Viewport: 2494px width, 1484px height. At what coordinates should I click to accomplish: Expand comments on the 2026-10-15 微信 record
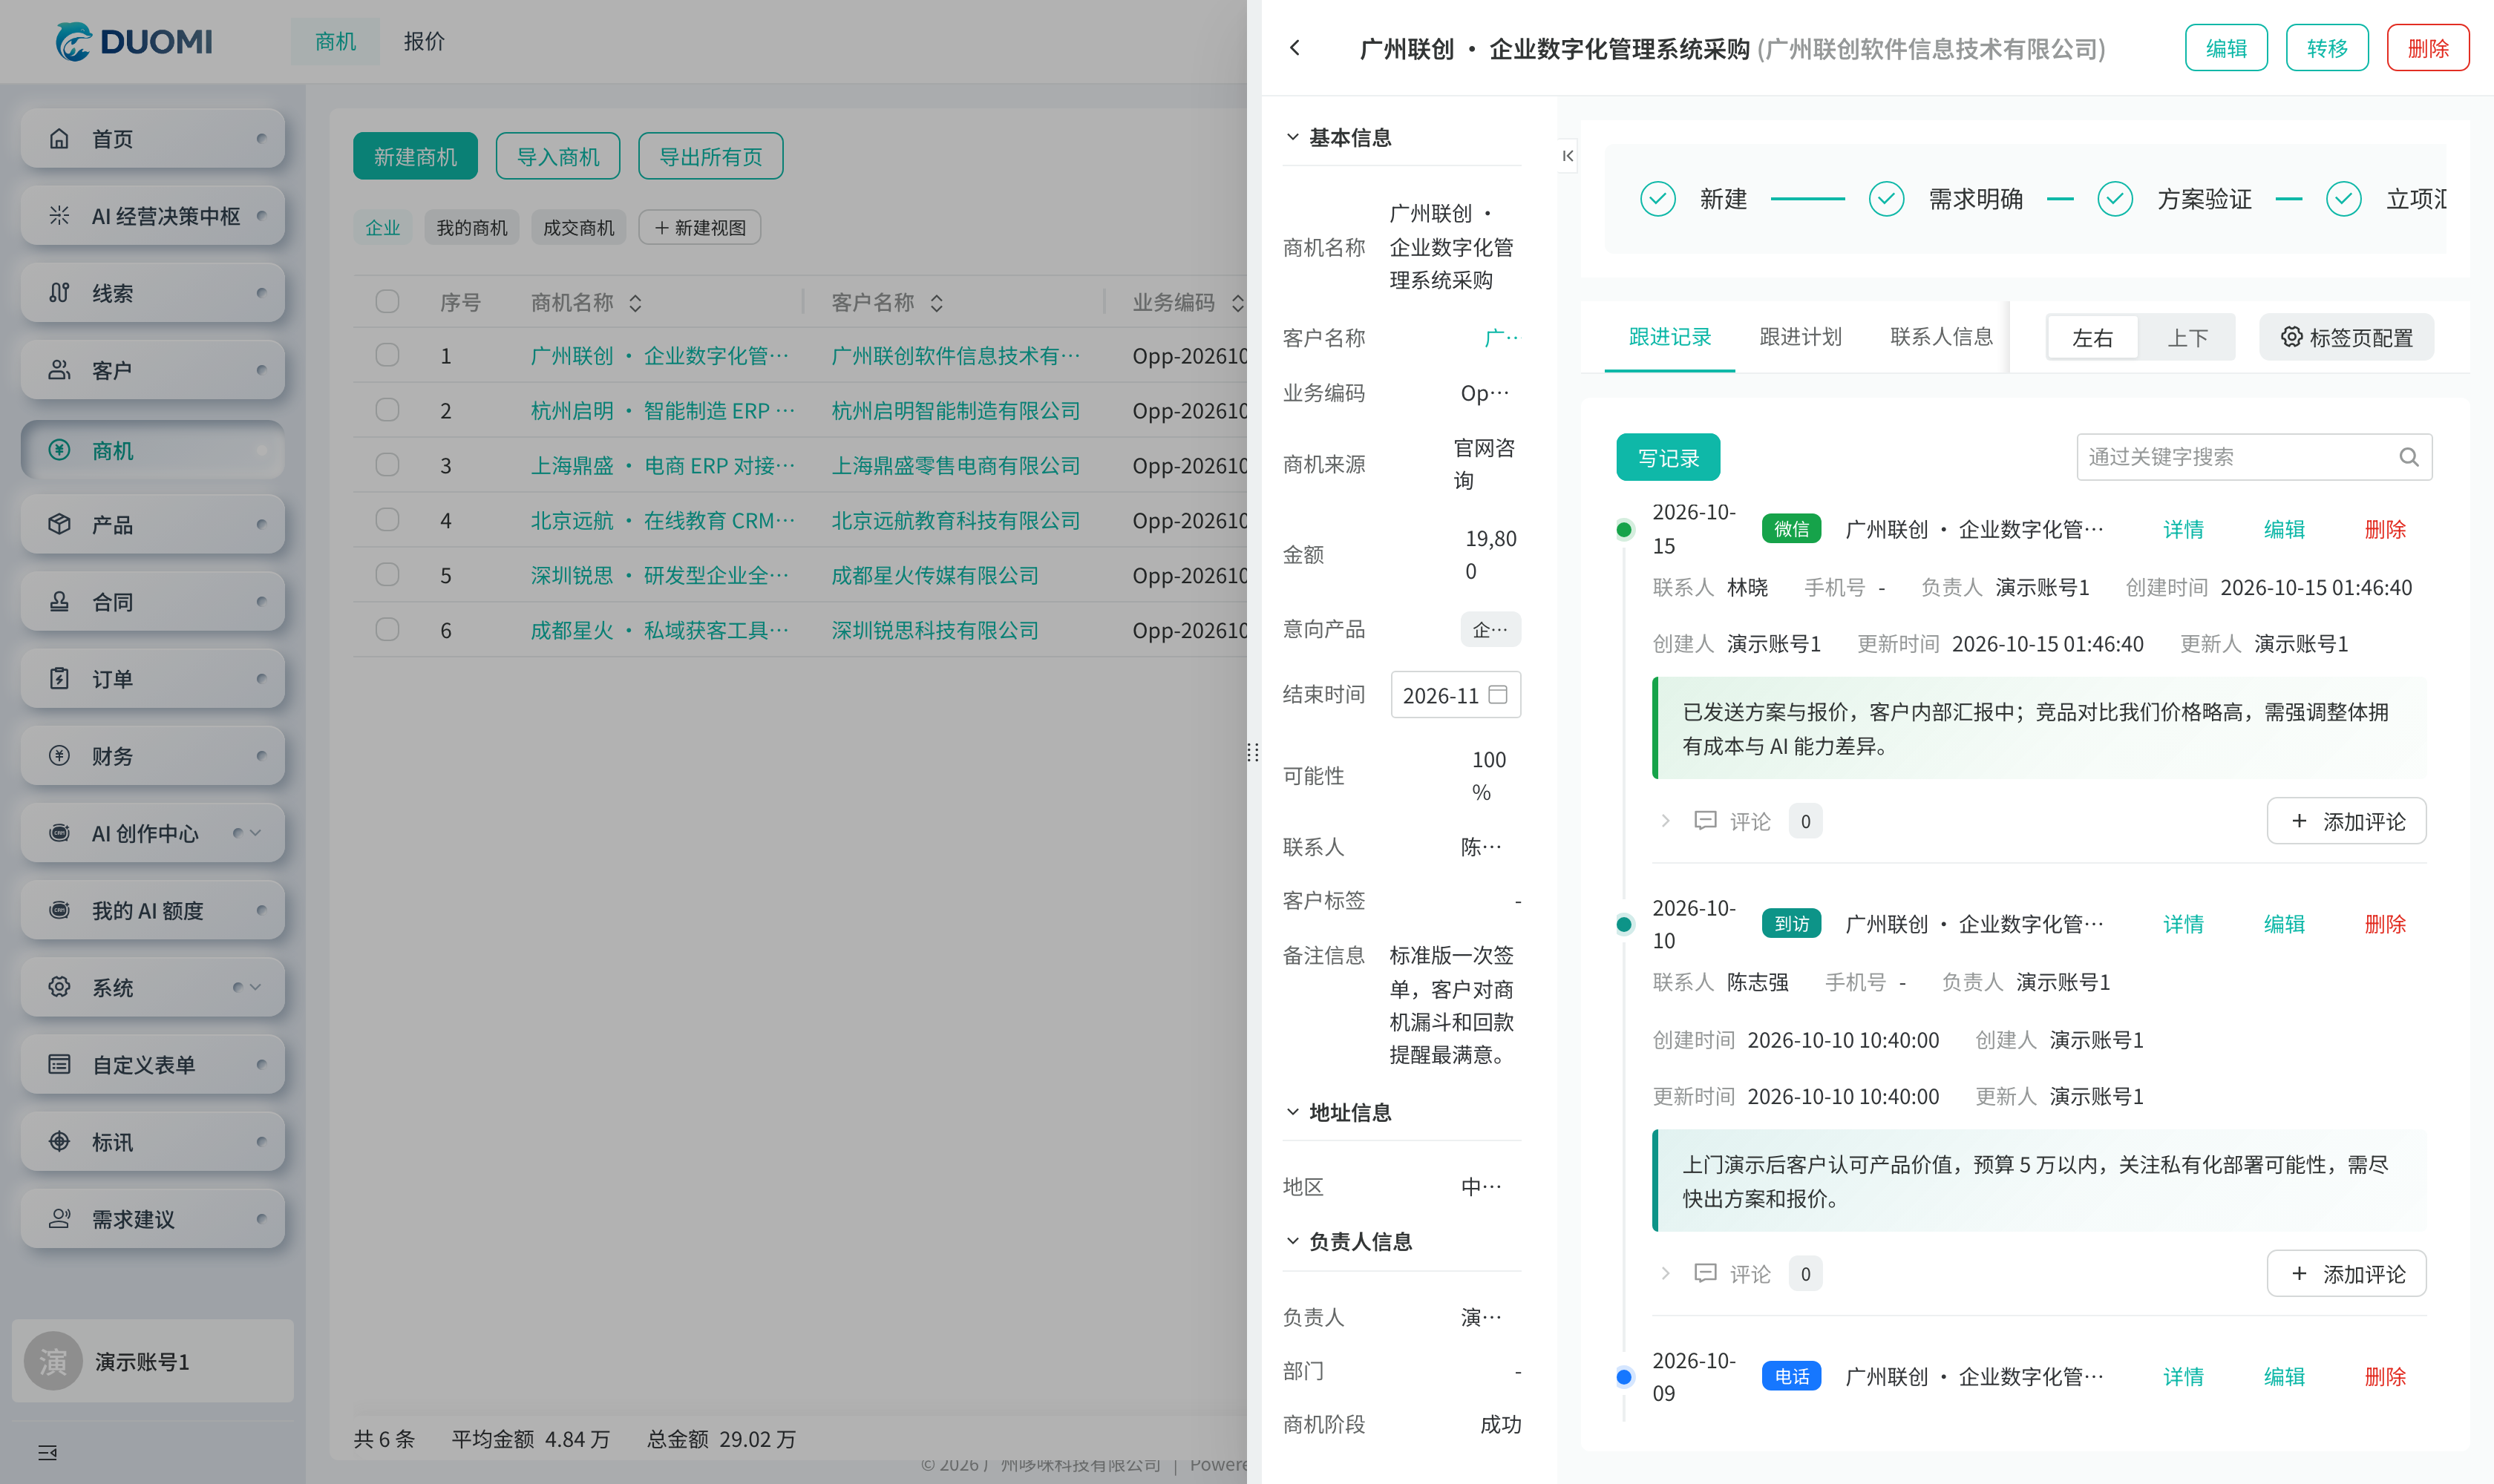(1665, 821)
